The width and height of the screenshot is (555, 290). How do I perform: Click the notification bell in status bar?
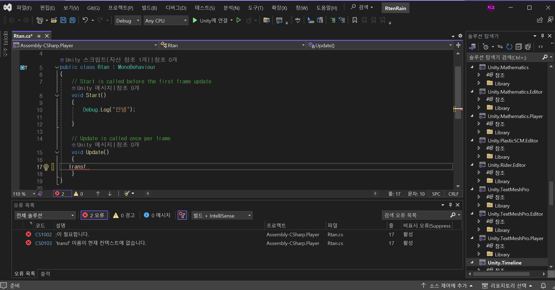tap(543, 286)
